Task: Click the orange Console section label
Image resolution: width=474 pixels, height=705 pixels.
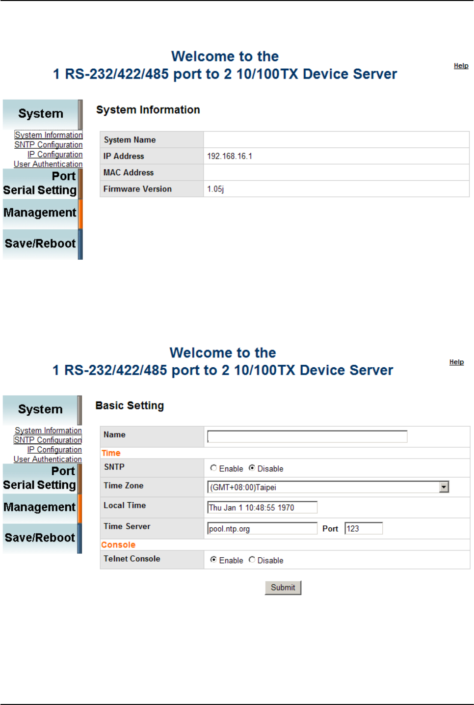Action: (x=118, y=545)
